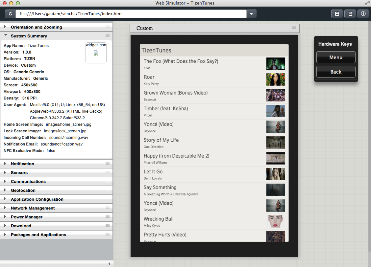The height and width of the screenshot is (267, 371).
Task: Click the Back hardware key
Action: 336,72
